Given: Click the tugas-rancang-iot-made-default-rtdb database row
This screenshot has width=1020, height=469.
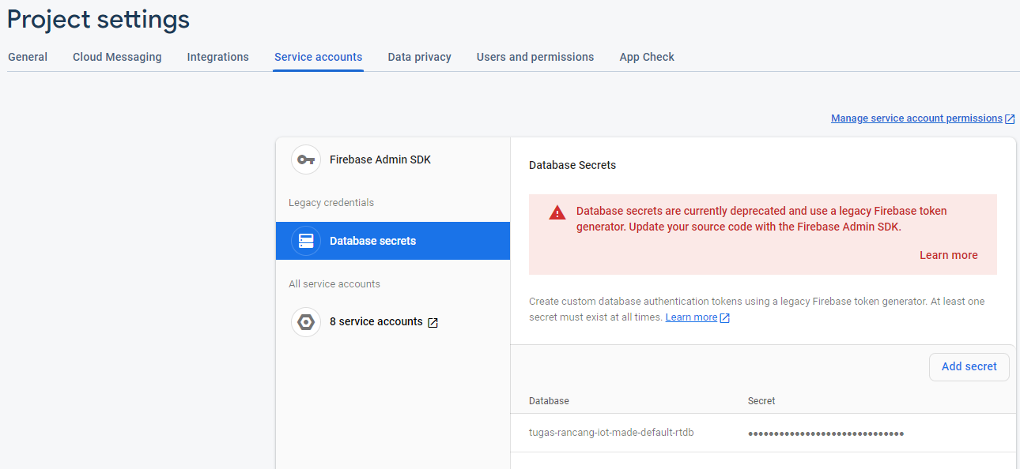Looking at the screenshot, I should 611,433.
